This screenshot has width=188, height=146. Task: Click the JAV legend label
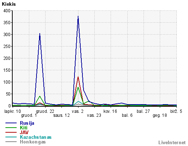click(x=24, y=132)
